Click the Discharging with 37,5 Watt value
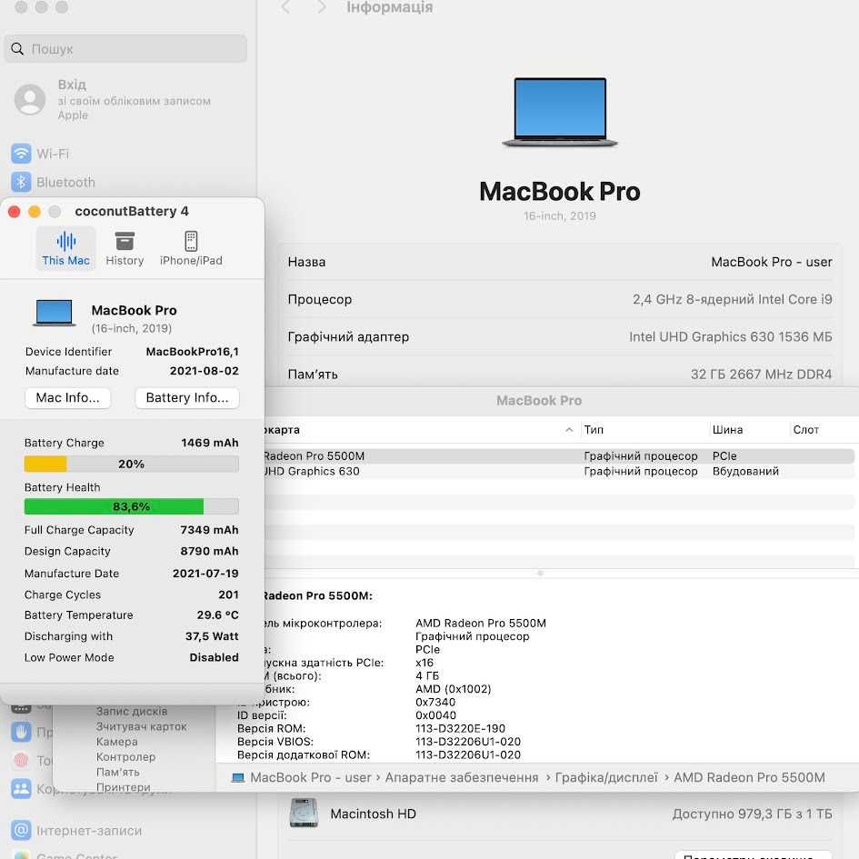The image size is (859, 859). (212, 636)
